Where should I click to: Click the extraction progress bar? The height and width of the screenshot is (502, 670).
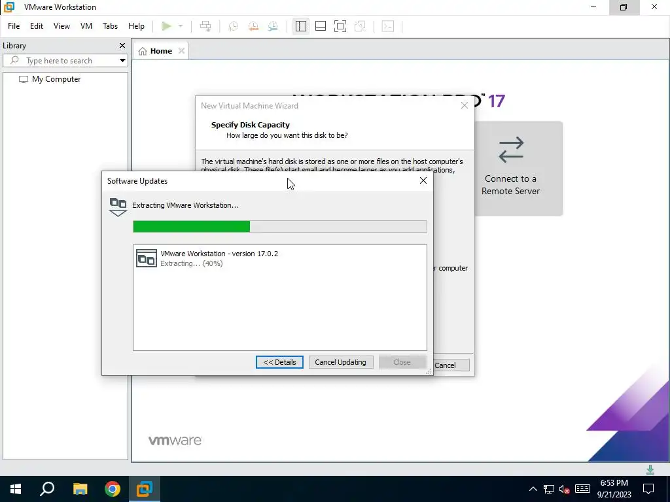point(280,227)
